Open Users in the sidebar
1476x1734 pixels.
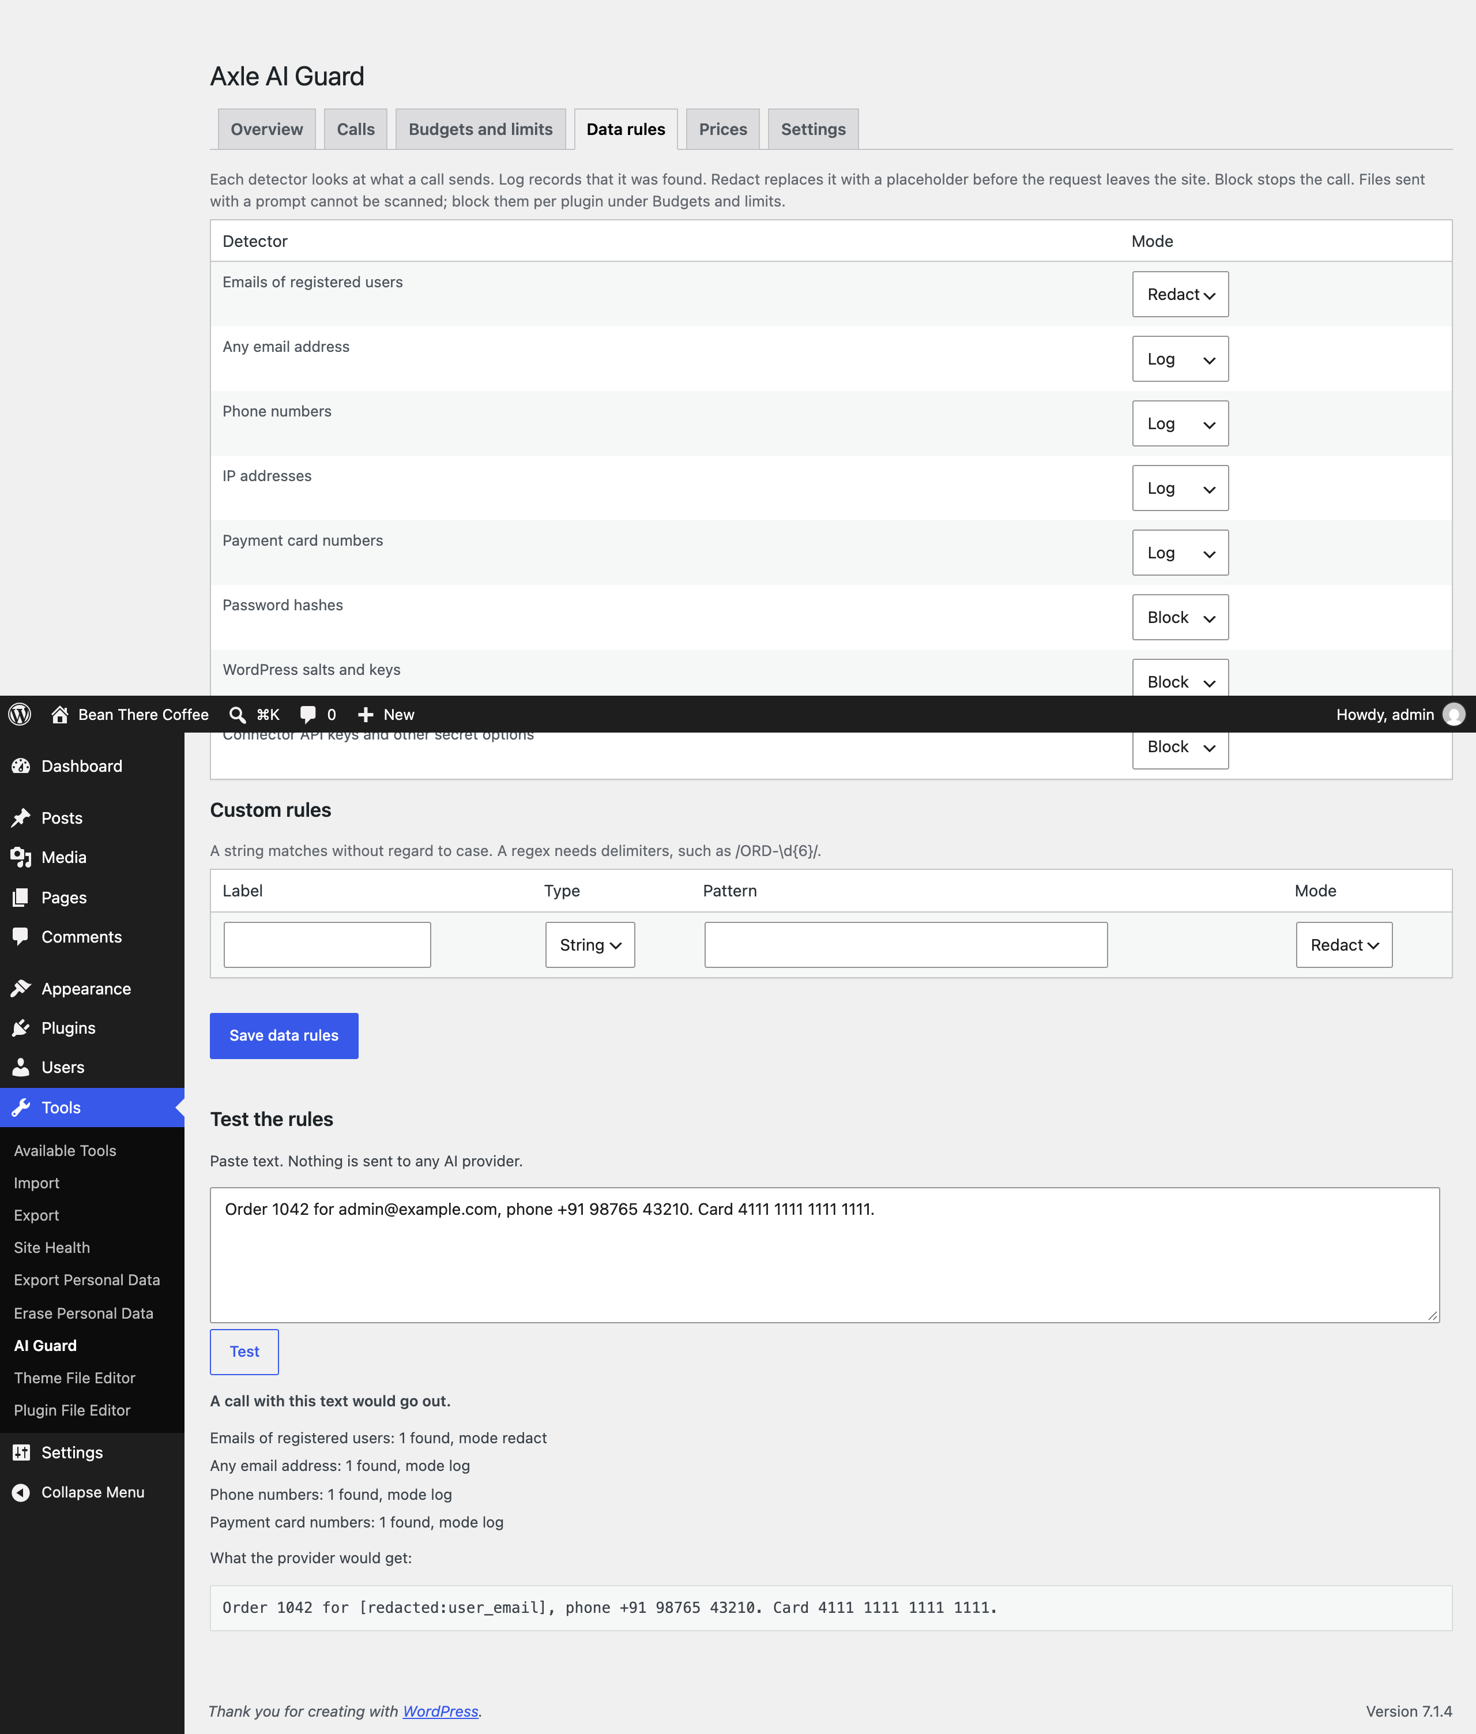point(92,1067)
